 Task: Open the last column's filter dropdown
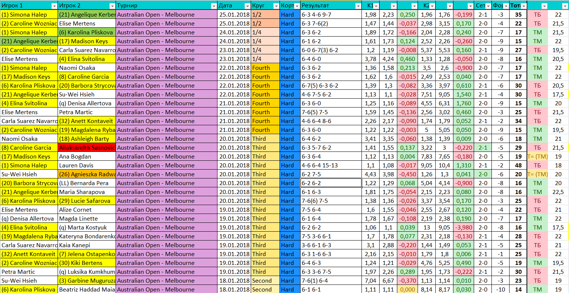coord(565,6)
